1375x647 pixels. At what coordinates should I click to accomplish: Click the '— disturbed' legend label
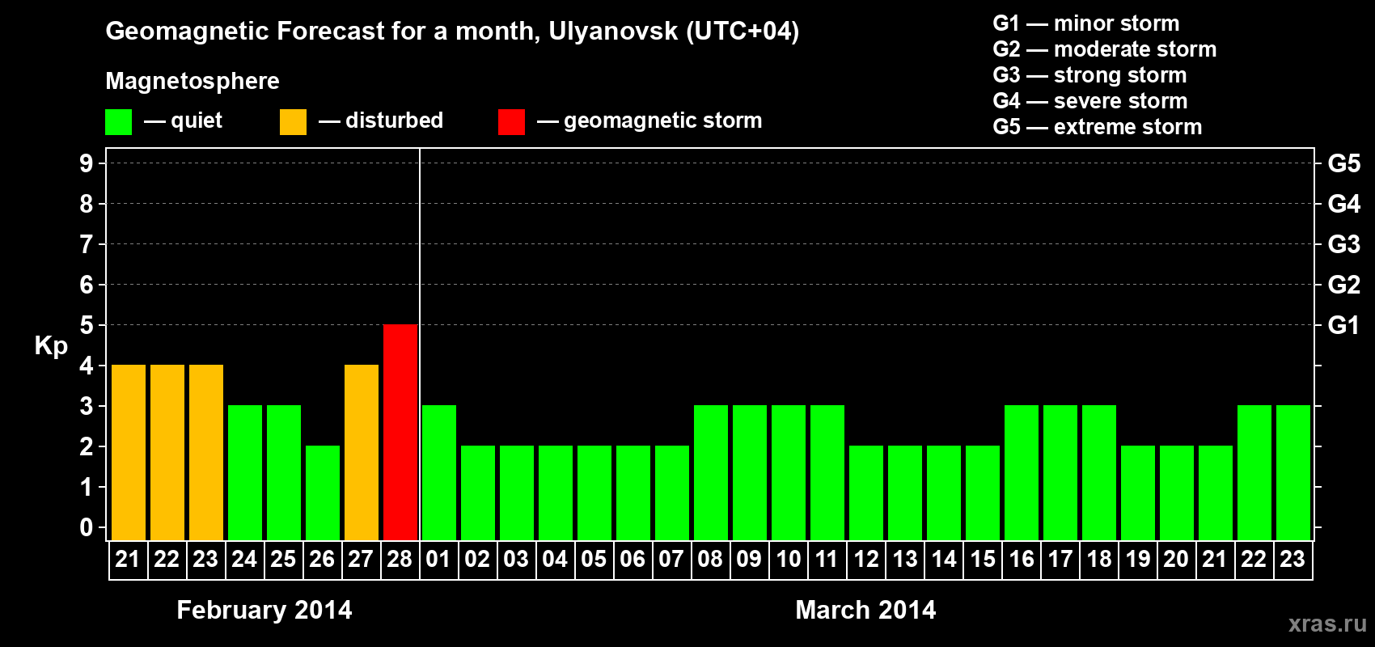381,121
